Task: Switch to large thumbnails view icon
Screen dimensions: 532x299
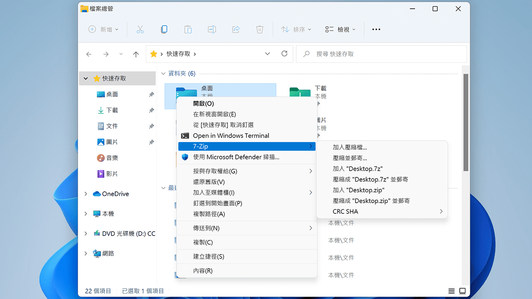Action: pyautogui.click(x=462, y=291)
